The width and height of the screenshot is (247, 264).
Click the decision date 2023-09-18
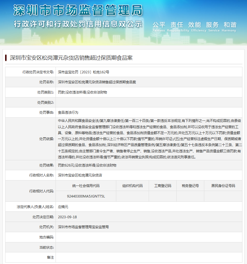[x=67, y=217]
